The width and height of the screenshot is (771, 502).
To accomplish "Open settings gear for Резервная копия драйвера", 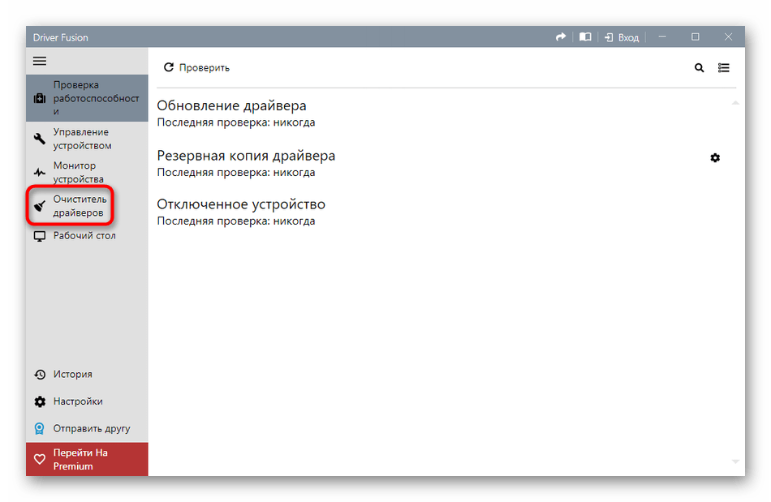I will (715, 158).
